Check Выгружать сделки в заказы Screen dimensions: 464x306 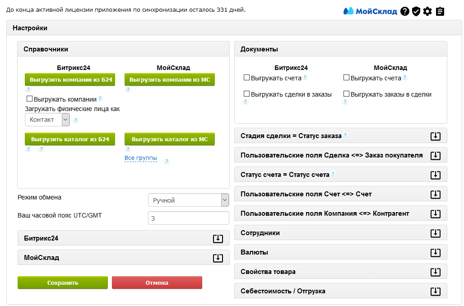pos(247,94)
